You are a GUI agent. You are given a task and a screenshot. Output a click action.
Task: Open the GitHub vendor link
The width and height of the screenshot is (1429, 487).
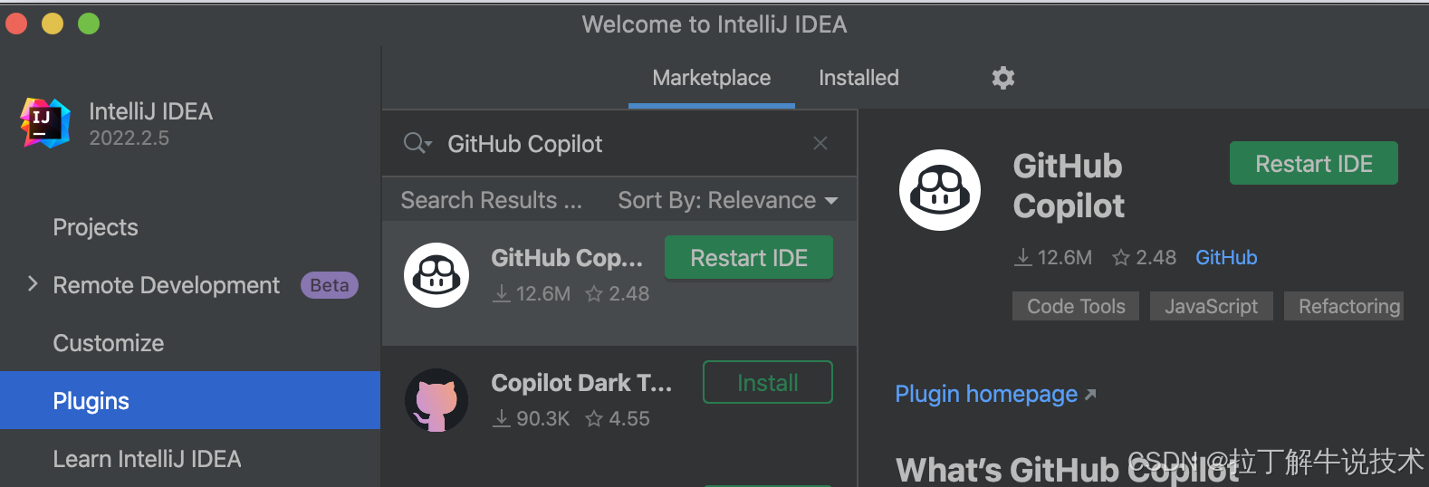pyautogui.click(x=1226, y=258)
